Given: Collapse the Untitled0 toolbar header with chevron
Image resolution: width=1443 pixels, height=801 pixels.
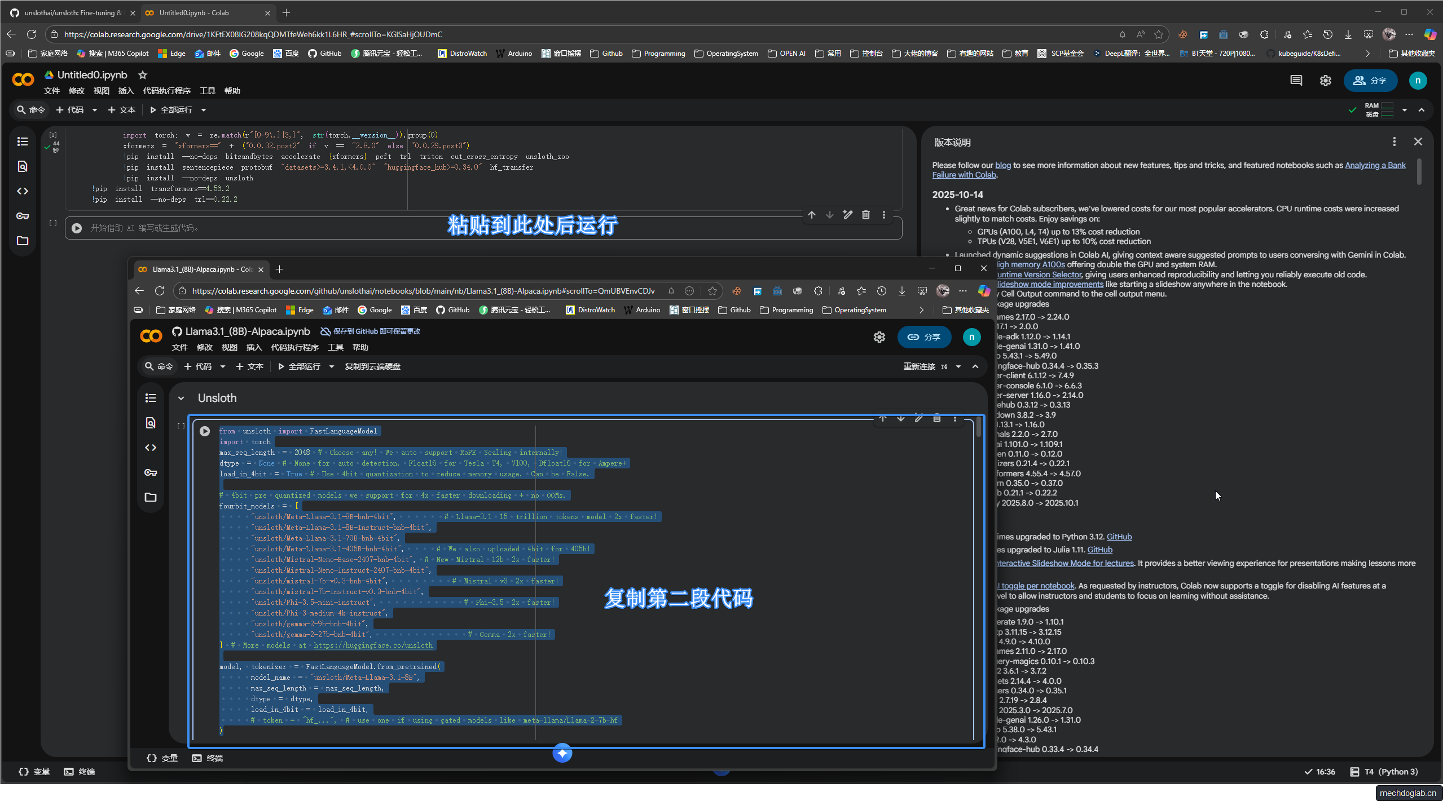Looking at the screenshot, I should point(1421,110).
